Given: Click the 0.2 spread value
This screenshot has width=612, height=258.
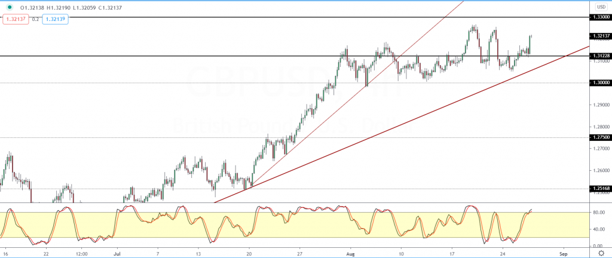Looking at the screenshot, I should [x=35, y=19].
